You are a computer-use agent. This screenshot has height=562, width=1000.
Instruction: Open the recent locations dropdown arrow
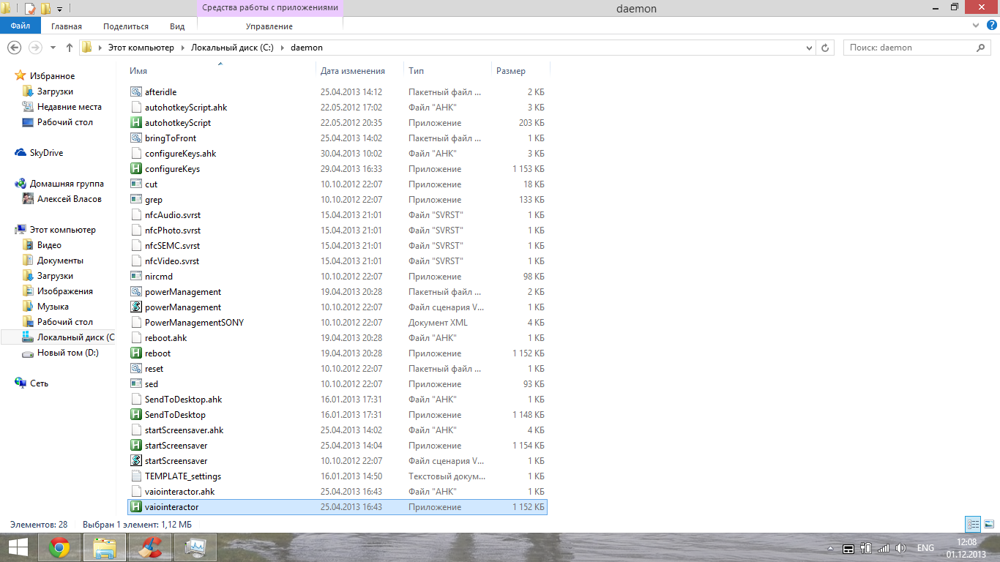coord(53,48)
